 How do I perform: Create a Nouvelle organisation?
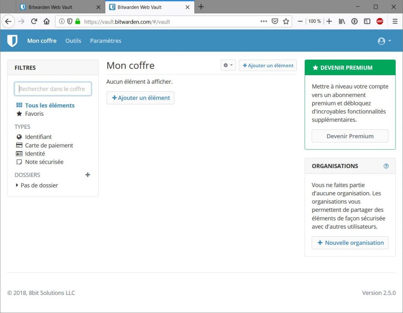[x=350, y=243]
